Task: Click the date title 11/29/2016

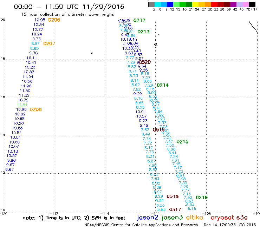Action: (103, 7)
